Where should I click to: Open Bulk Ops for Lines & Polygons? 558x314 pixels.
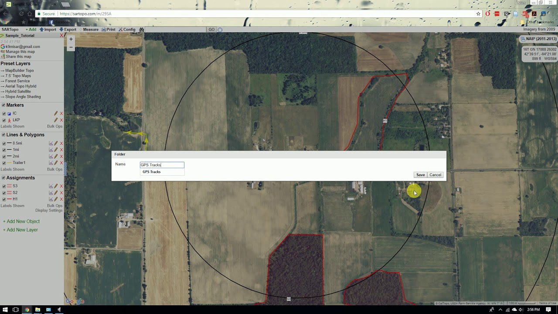[x=54, y=169]
